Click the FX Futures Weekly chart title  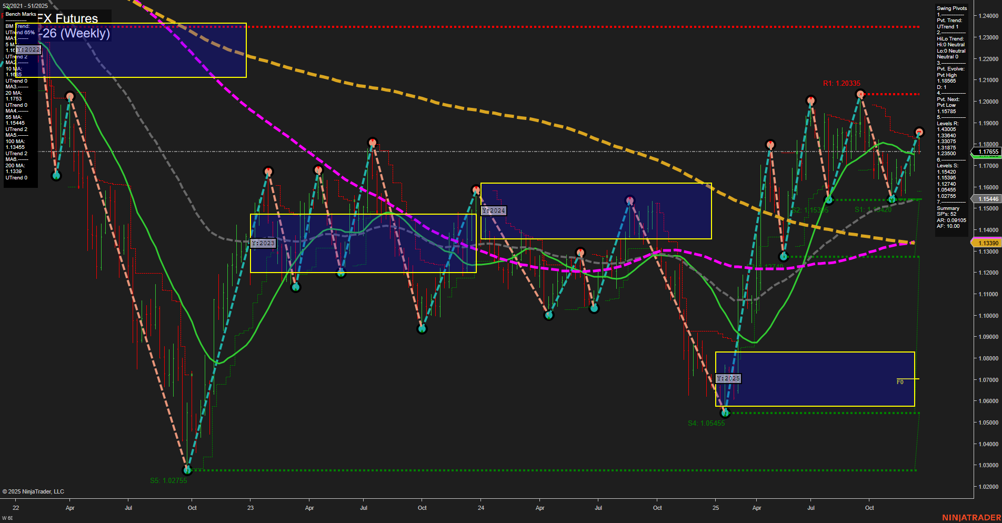[x=68, y=19]
